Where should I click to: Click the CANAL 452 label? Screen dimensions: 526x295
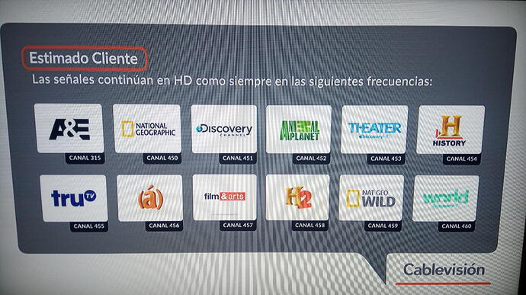pos(311,159)
